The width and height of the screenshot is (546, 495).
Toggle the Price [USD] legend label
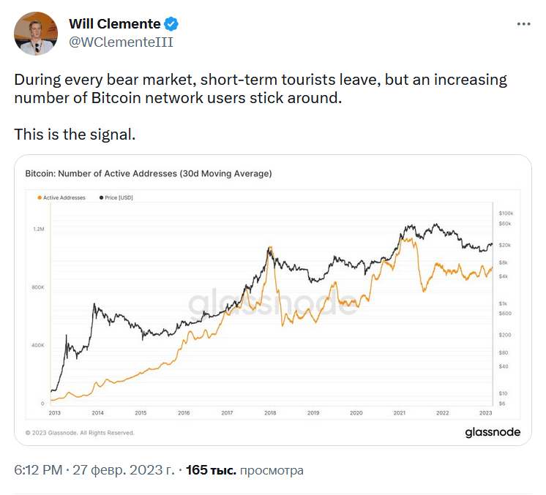pyautogui.click(x=119, y=197)
